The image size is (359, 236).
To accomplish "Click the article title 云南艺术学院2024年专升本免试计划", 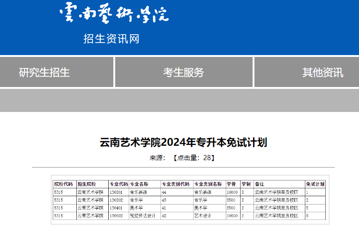I will (183, 142).
